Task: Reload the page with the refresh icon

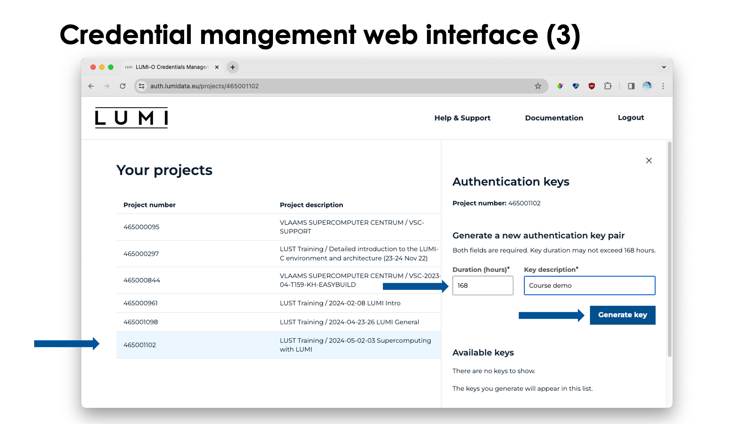Action: coord(123,86)
